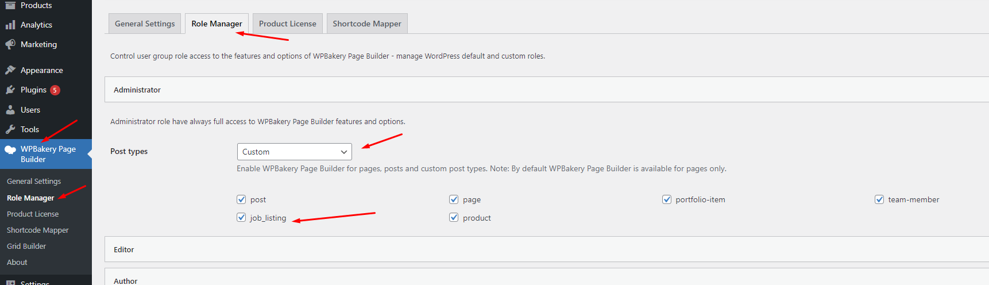
Task: Select the Role Manager tab
Action: click(x=217, y=24)
